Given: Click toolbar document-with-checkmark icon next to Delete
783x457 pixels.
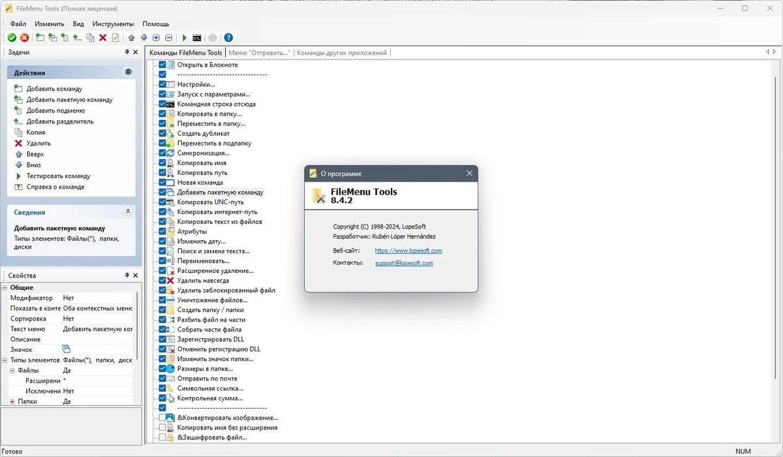Looking at the screenshot, I should click(115, 38).
